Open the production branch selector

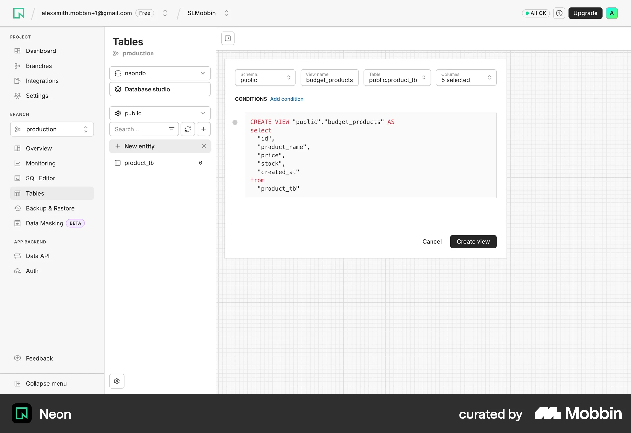pos(52,129)
